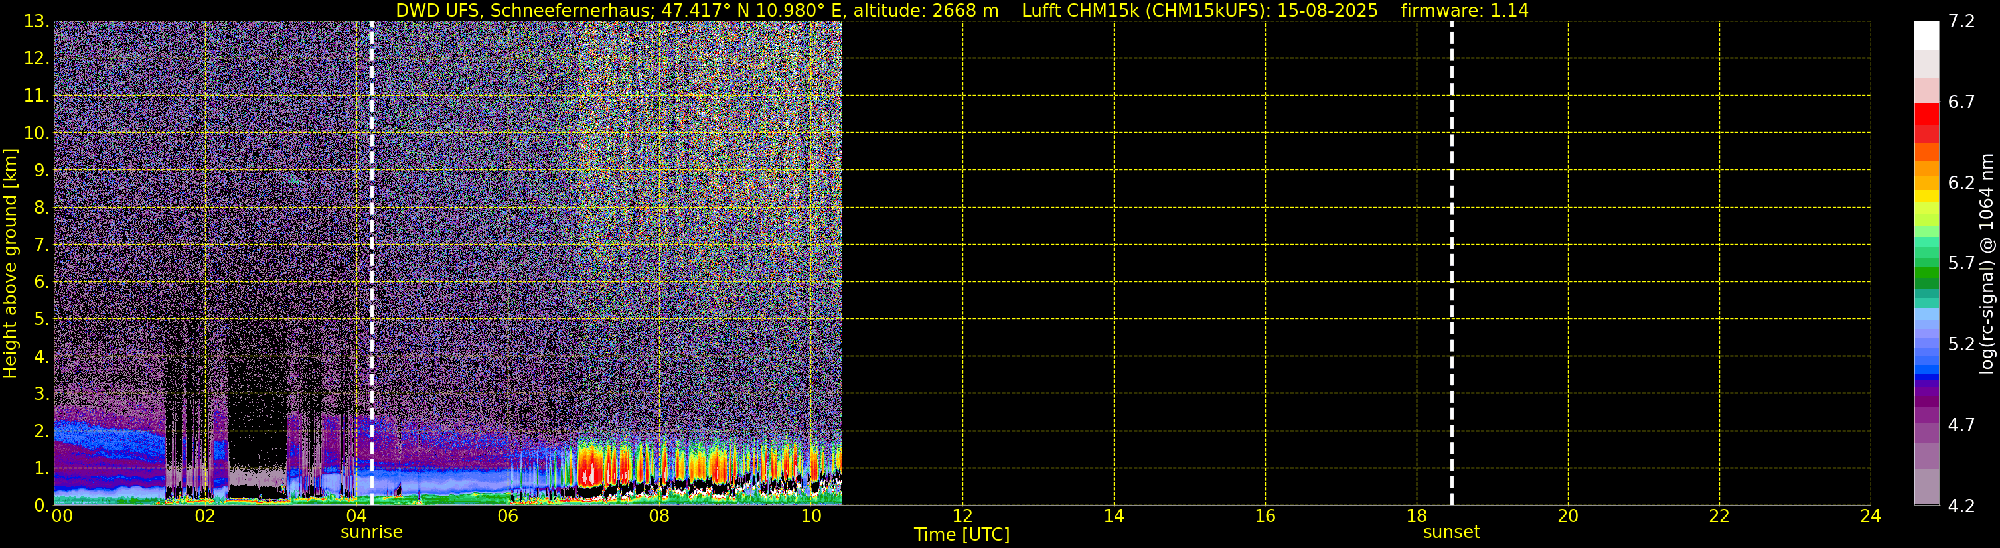The width and height of the screenshot is (2000, 548).
Task: Click the '4.2' colorbar value label
Action: coord(1962,506)
